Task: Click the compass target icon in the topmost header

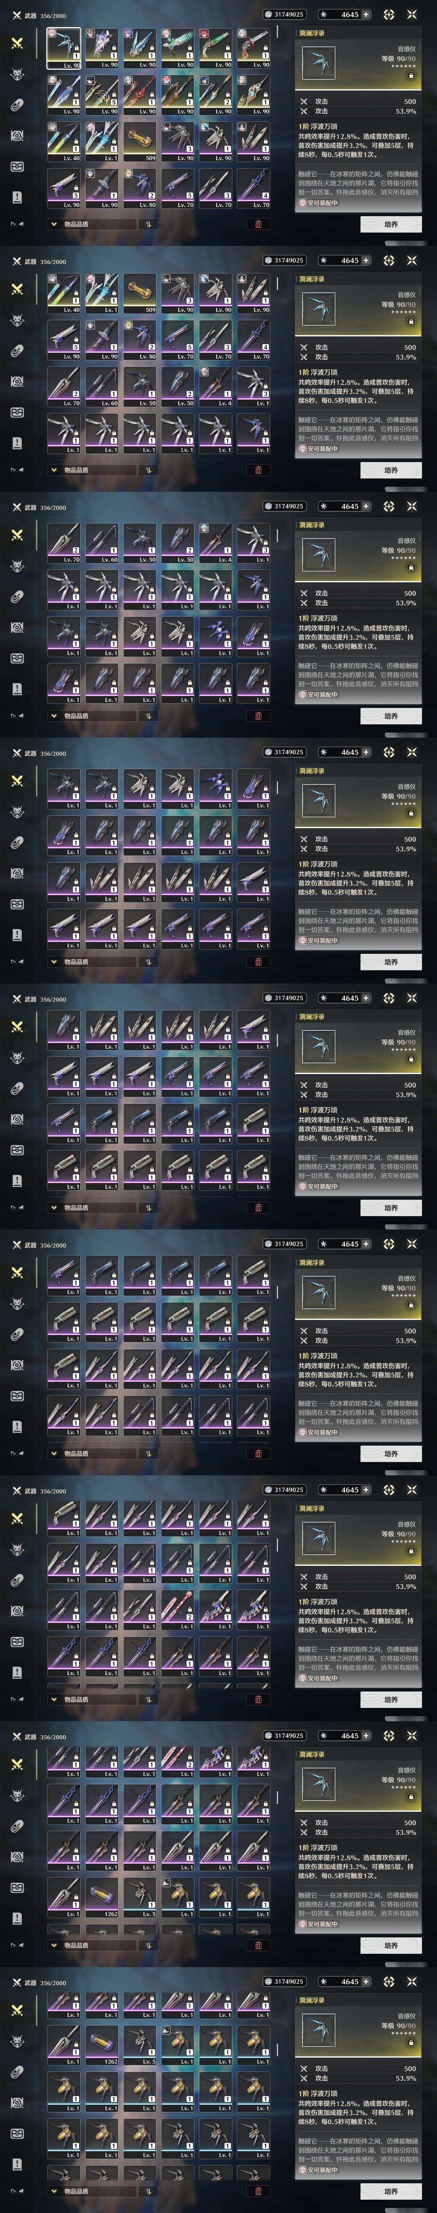Action: tap(389, 15)
